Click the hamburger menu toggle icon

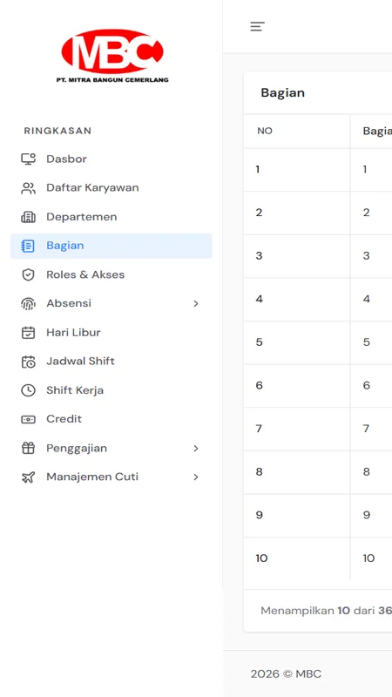[x=257, y=27]
